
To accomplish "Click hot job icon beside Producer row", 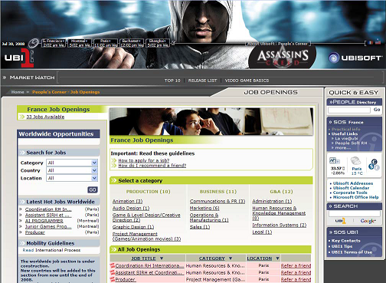I will point(113,279).
